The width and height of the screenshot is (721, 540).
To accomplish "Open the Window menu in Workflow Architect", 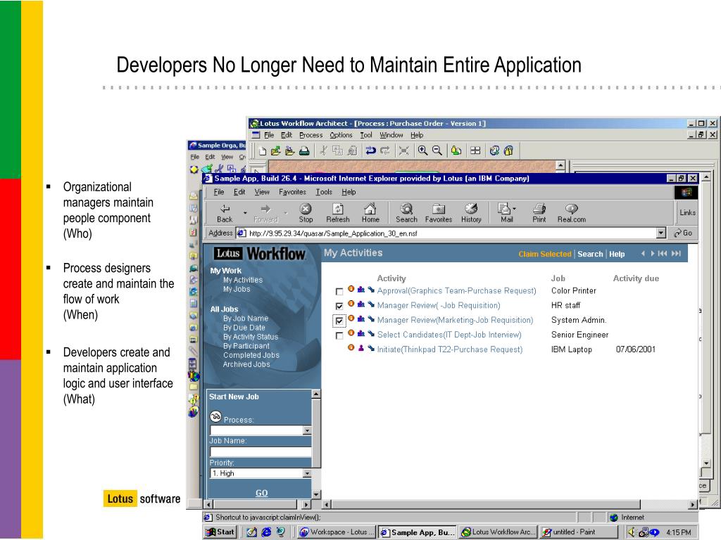I will (x=391, y=135).
